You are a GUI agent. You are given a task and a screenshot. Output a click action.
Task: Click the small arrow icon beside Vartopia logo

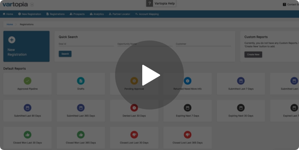pyautogui.click(x=32, y=4)
